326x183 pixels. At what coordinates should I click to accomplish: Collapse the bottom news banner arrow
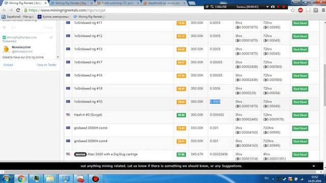[x=314, y=166]
